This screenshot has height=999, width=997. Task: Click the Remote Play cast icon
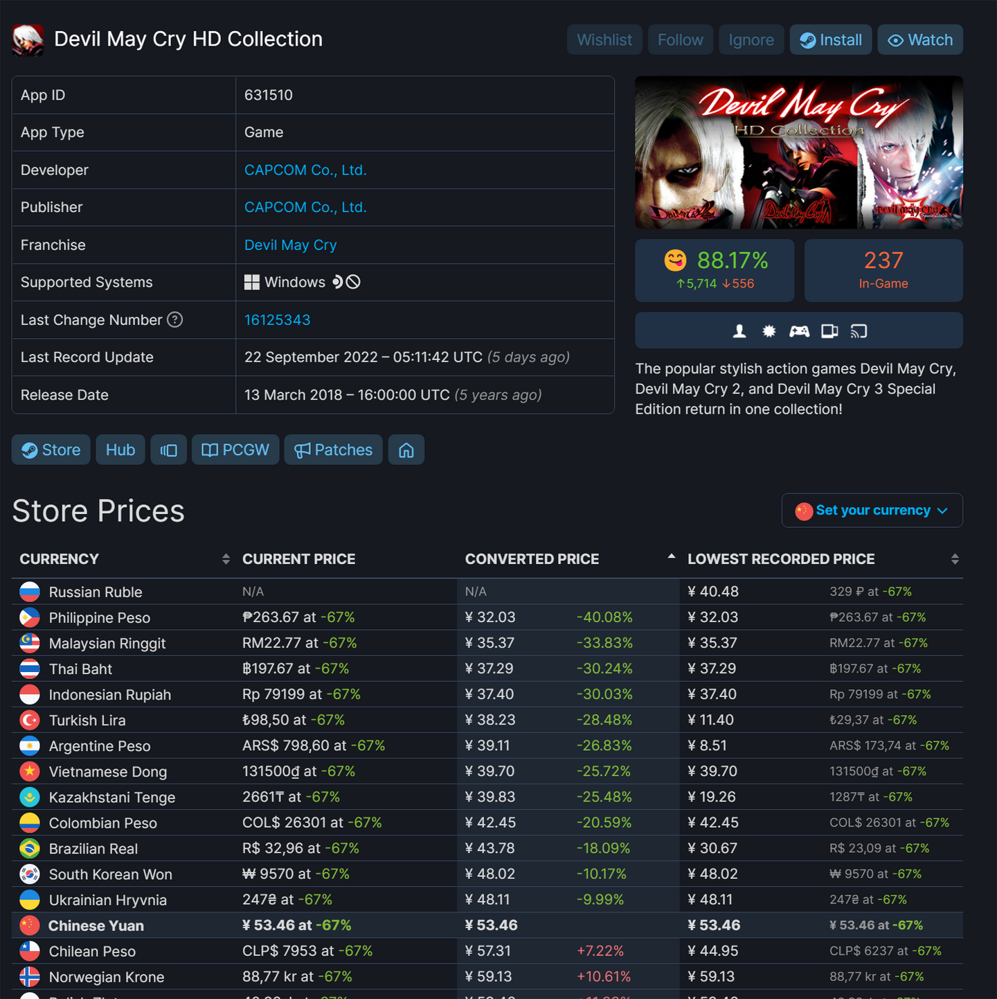859,331
